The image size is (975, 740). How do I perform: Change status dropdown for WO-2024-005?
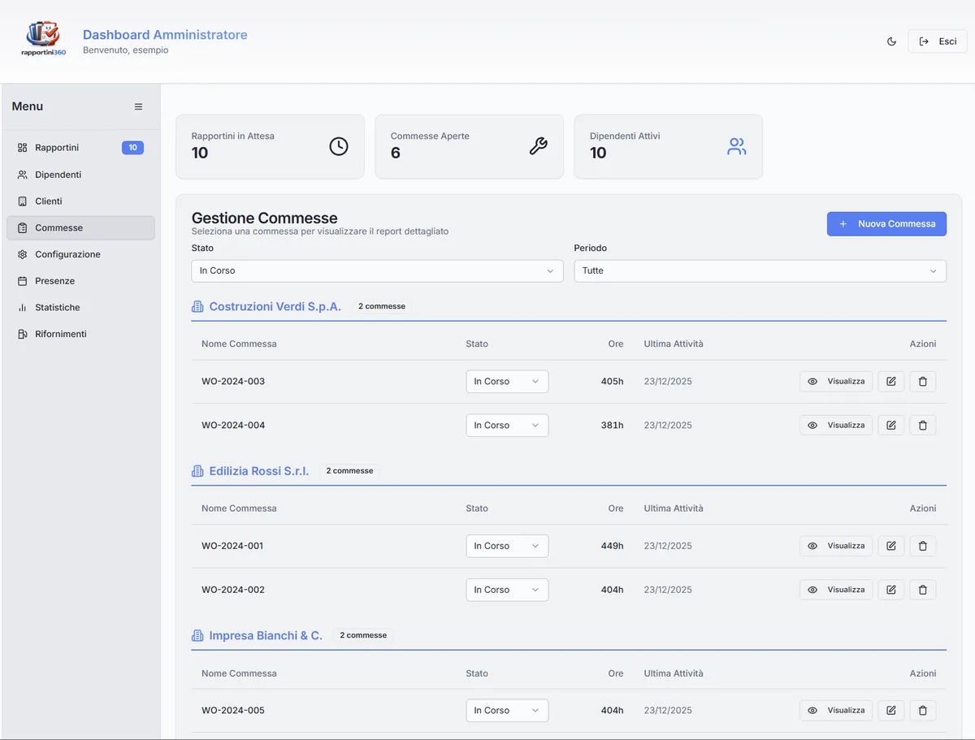click(x=507, y=710)
